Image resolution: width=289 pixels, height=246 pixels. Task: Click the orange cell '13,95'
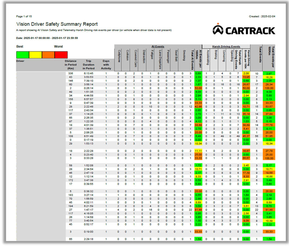246,77
